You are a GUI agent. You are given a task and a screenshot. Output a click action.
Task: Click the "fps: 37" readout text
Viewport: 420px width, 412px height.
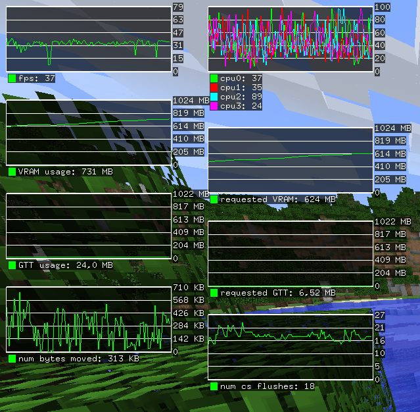point(37,78)
